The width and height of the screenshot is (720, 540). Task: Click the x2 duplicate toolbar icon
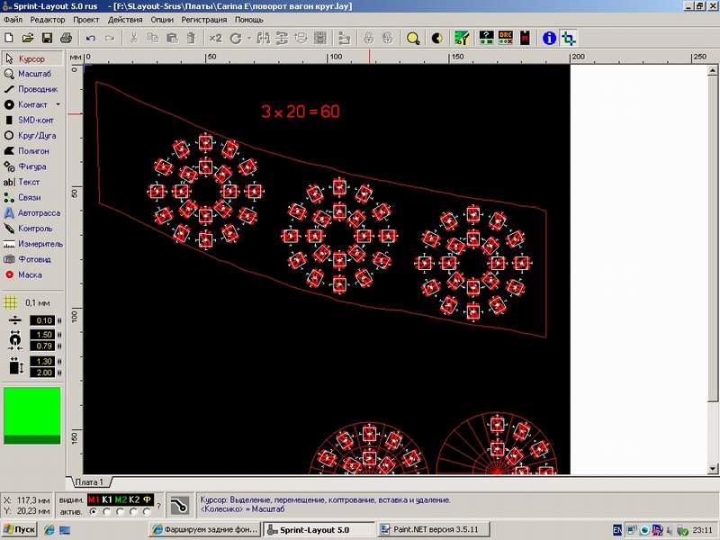(215, 38)
